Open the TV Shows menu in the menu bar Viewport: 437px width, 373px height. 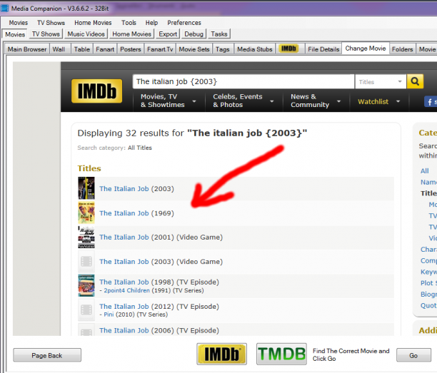tap(51, 23)
